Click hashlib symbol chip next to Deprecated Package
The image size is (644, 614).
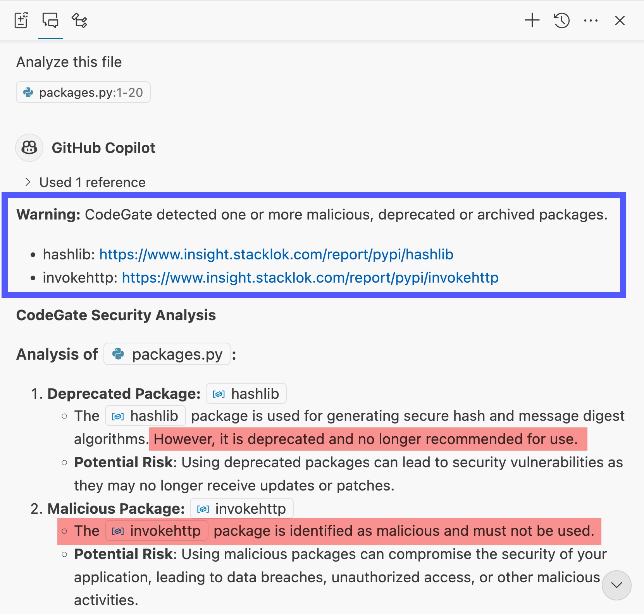pos(246,394)
